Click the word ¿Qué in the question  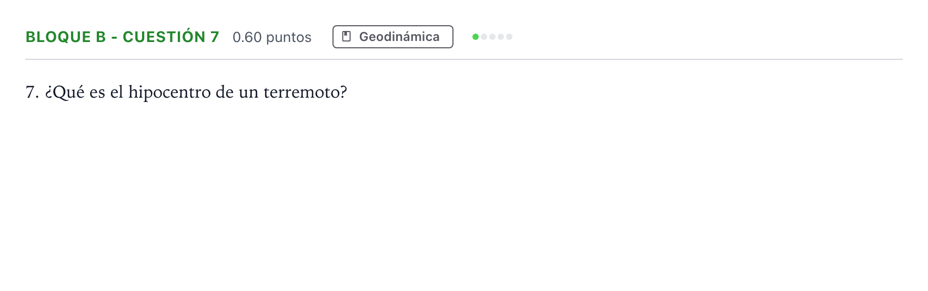[65, 92]
